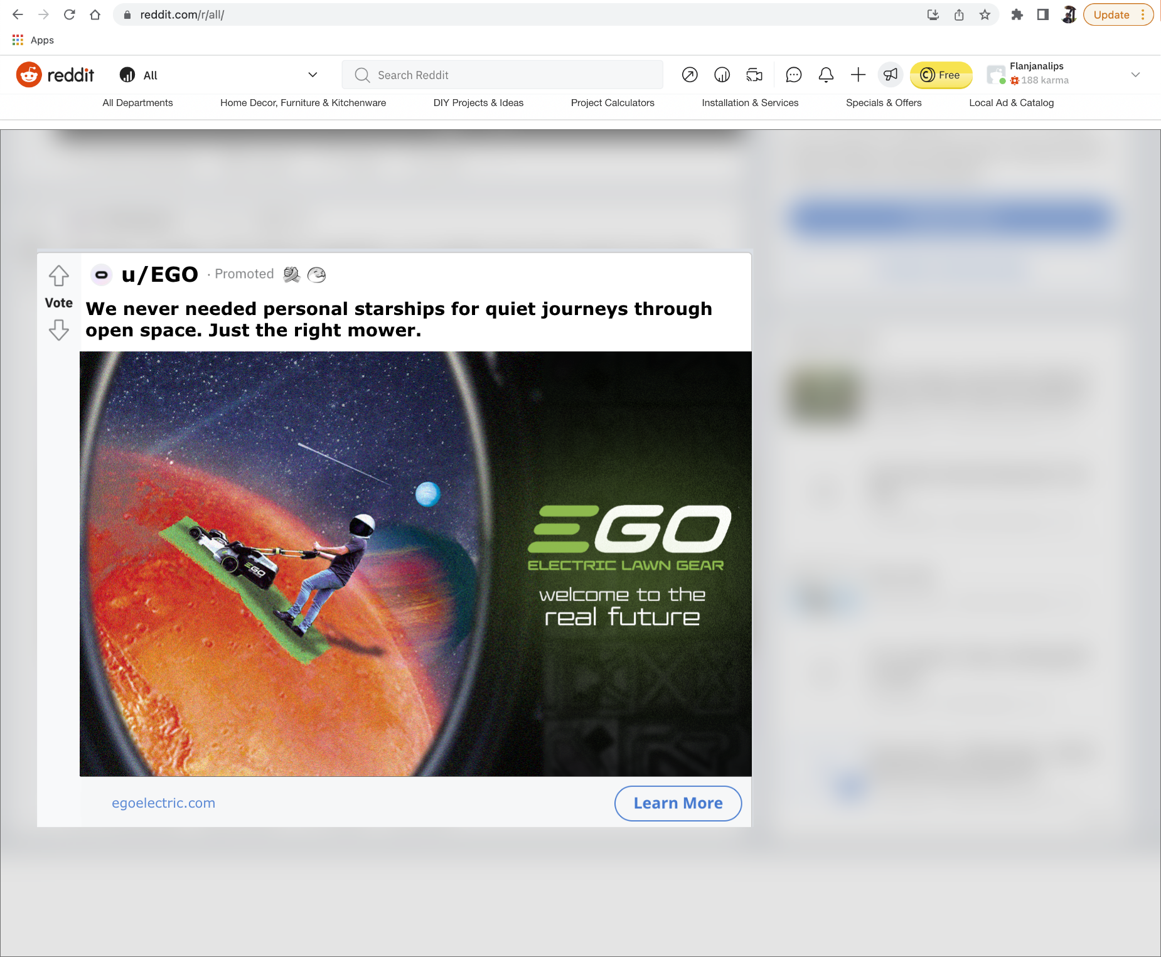Click the u/EGO avatar icon
Image resolution: width=1161 pixels, height=957 pixels.
[101, 274]
